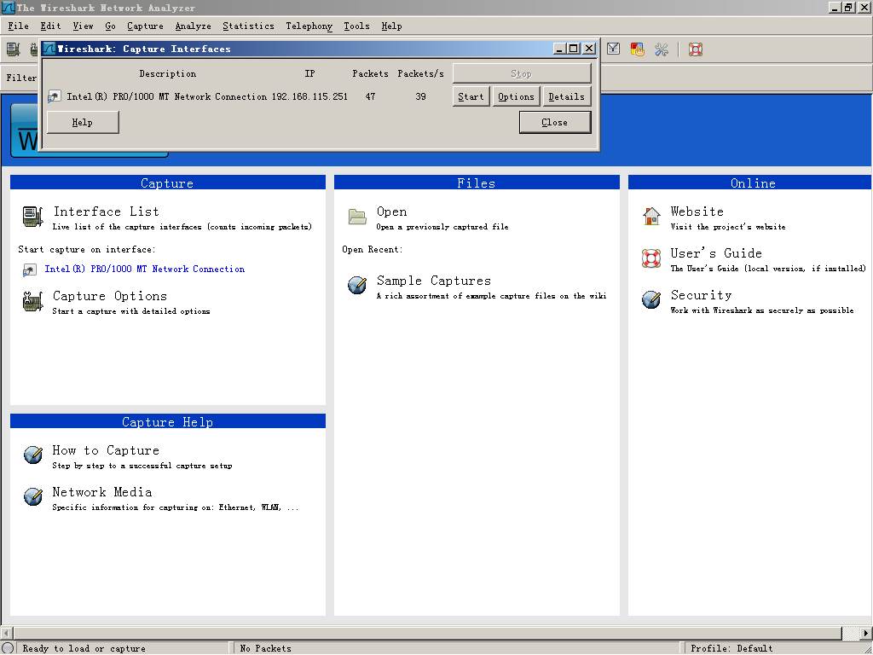
Task: Click the Security heading
Action: point(701,295)
